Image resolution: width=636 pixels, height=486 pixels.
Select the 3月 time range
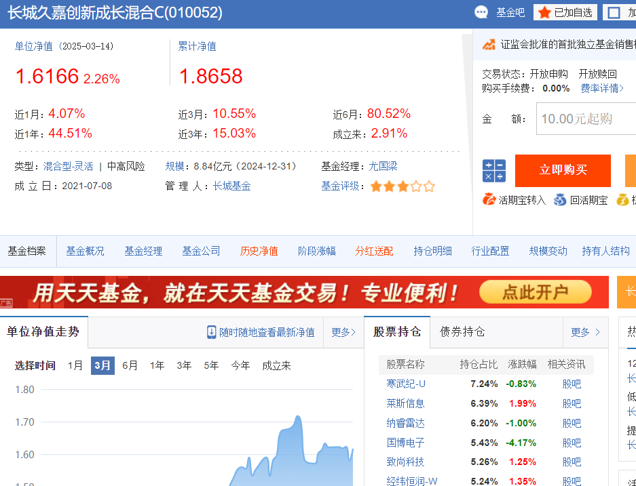coord(102,366)
